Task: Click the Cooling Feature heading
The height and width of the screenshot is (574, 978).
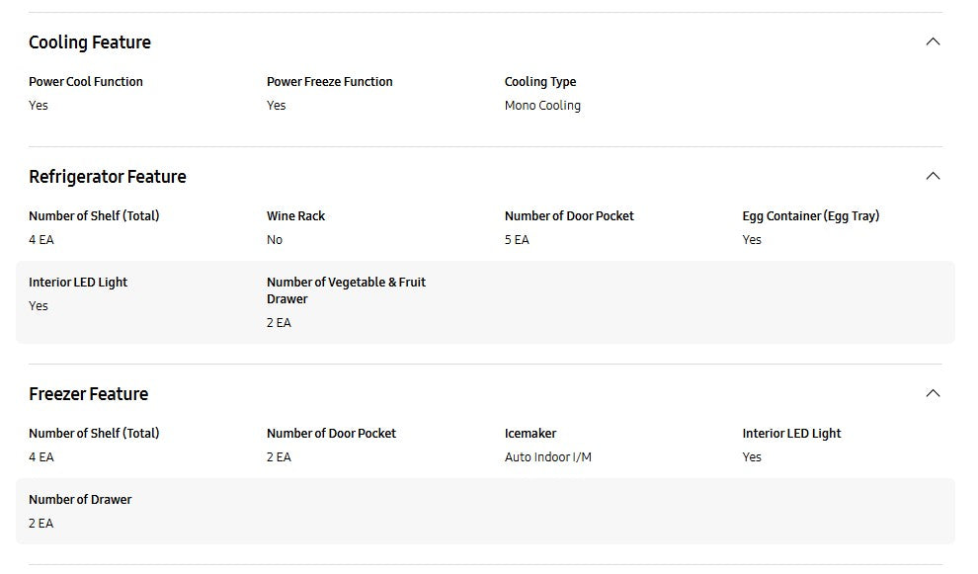Action: (90, 42)
